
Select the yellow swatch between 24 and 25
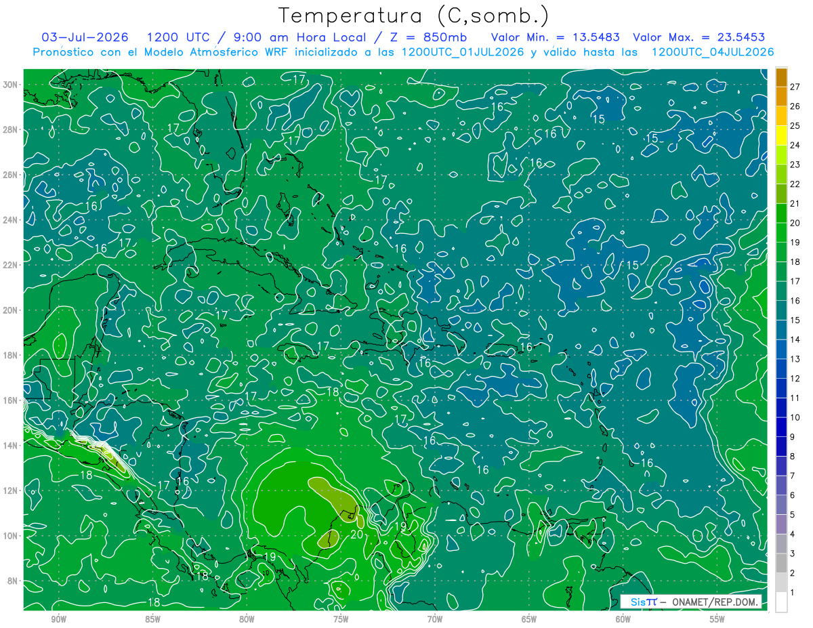click(x=781, y=135)
